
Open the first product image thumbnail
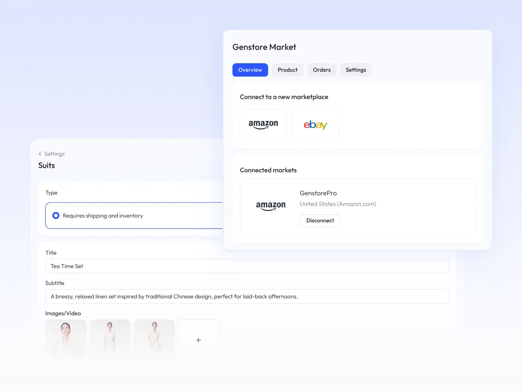pyautogui.click(x=66, y=340)
